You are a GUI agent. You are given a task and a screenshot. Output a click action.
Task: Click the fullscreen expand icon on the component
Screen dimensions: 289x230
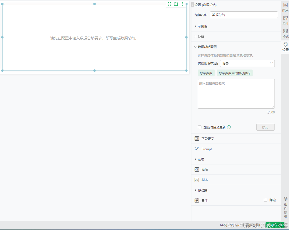pyautogui.click(x=170, y=4)
